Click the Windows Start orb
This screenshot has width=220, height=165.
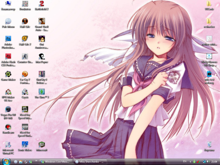[5, 161]
